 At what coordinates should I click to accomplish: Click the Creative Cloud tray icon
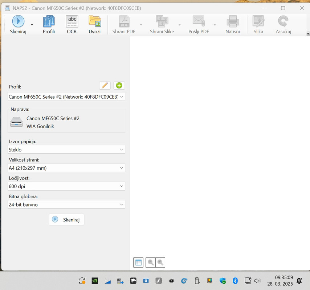point(171,281)
